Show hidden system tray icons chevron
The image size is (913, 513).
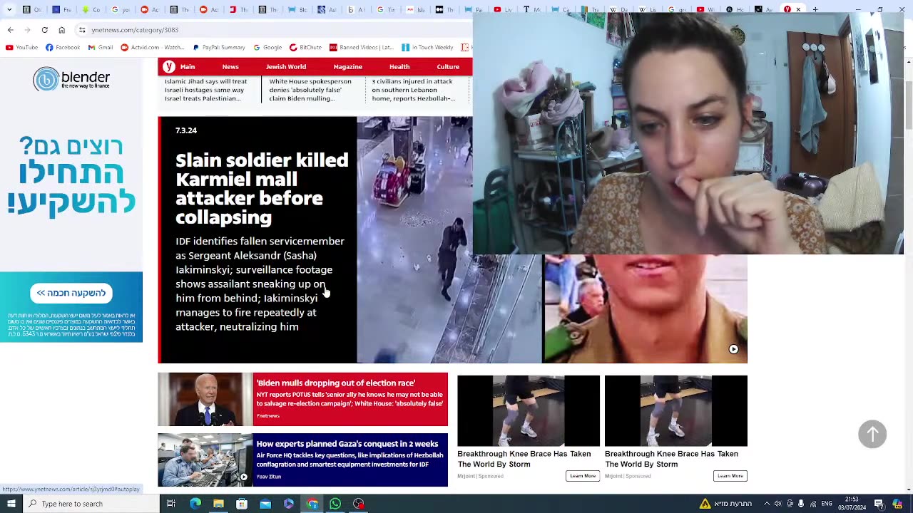coord(767,504)
